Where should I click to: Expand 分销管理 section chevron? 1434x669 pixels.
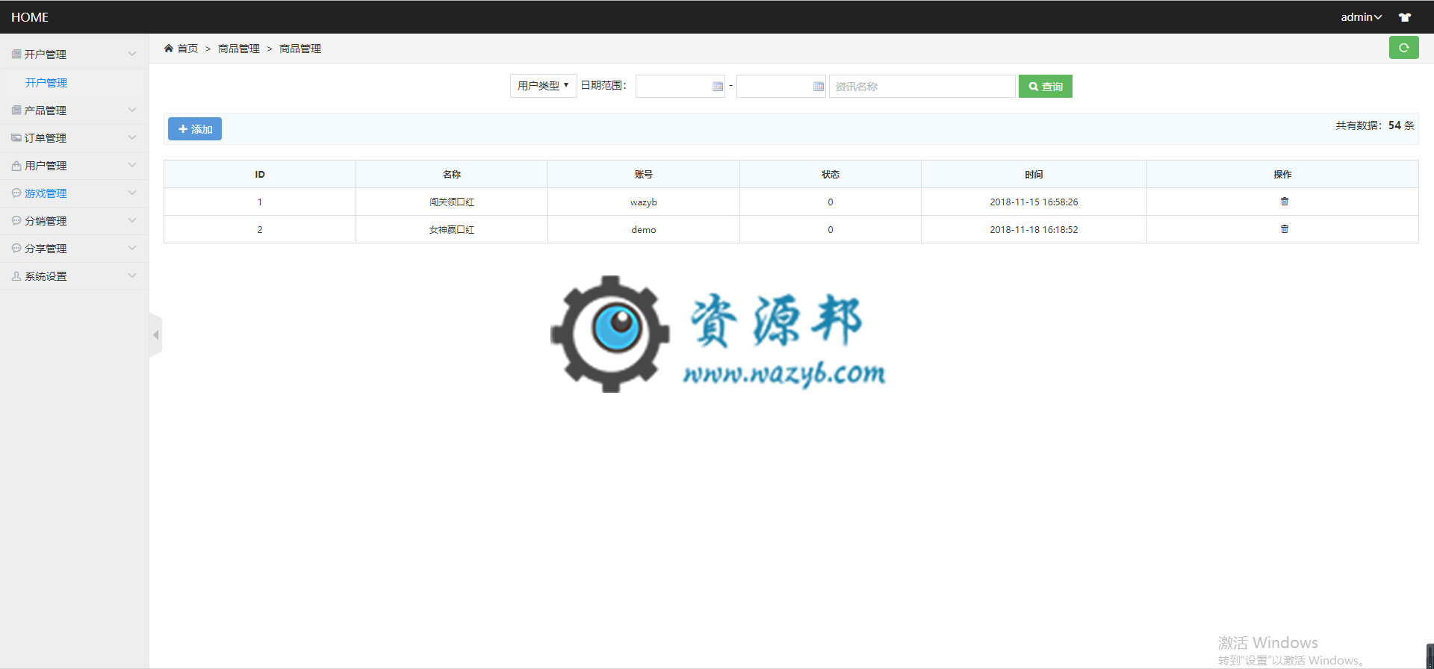click(132, 220)
